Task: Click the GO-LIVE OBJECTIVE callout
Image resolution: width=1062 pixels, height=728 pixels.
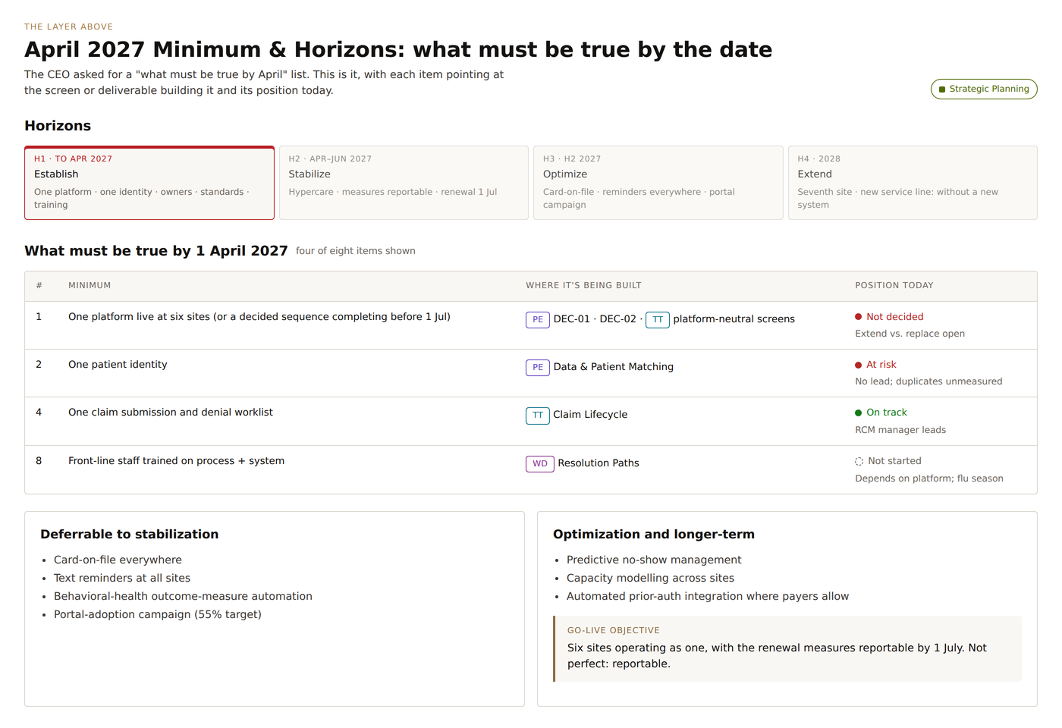Action: tap(787, 649)
